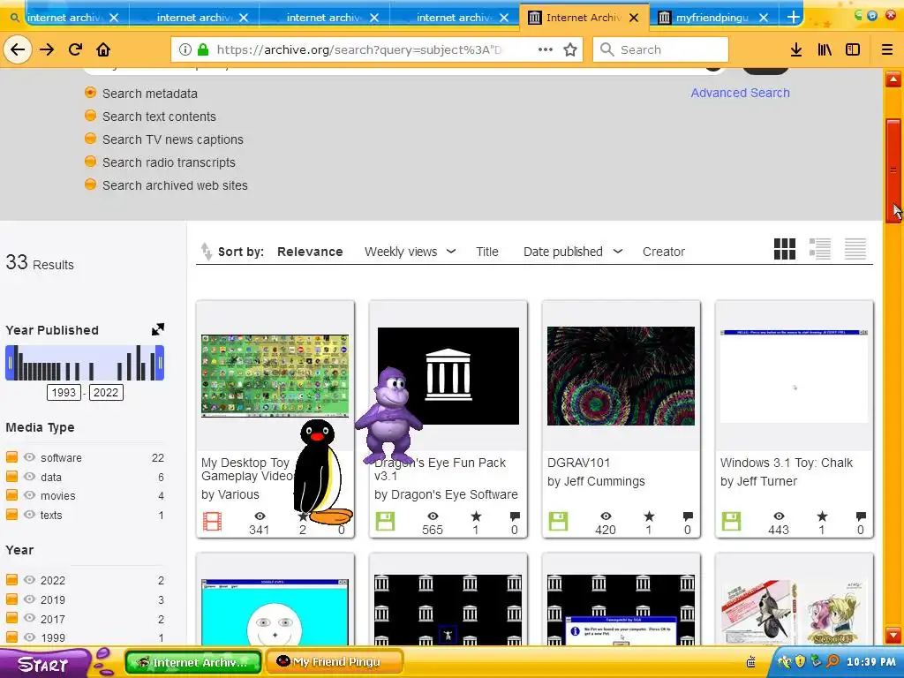The height and width of the screenshot is (678, 904).
Task: Sort results by Title
Action: click(x=486, y=252)
